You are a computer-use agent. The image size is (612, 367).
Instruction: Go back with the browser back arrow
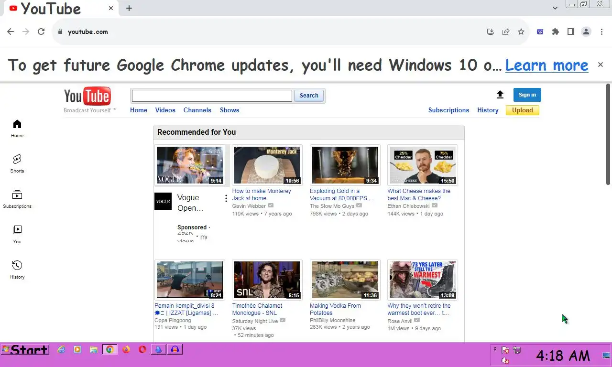pos(11,32)
